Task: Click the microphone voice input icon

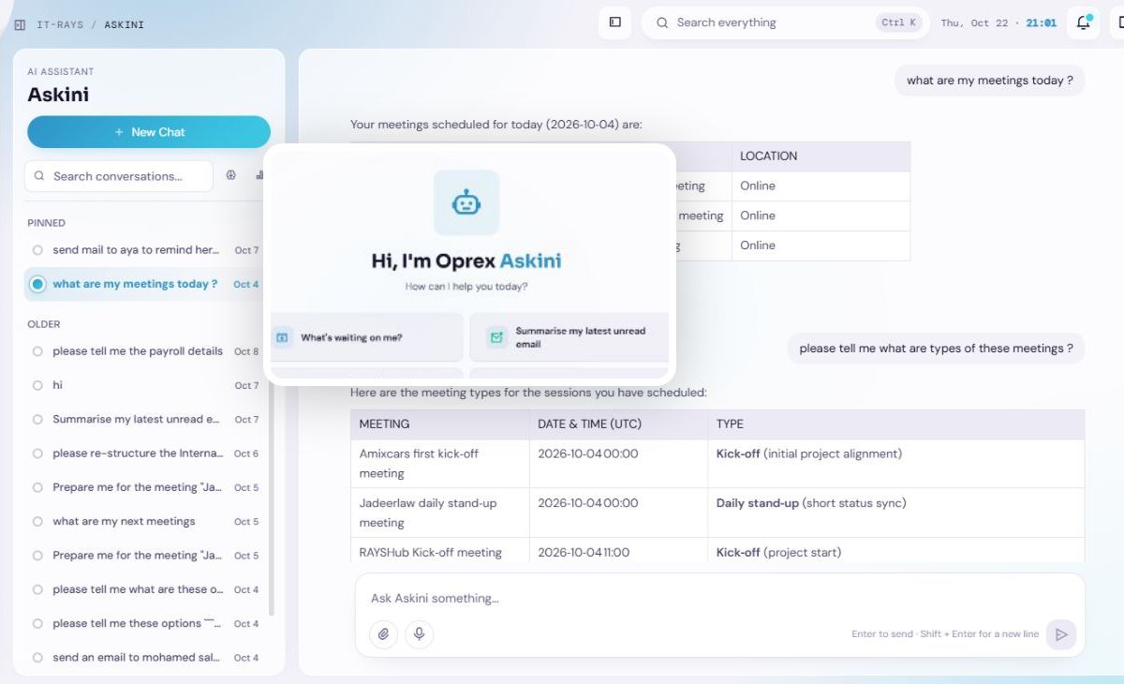Action: point(419,634)
